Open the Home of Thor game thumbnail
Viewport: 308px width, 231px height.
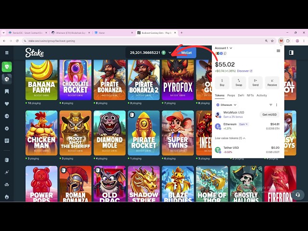[x=212, y=184]
